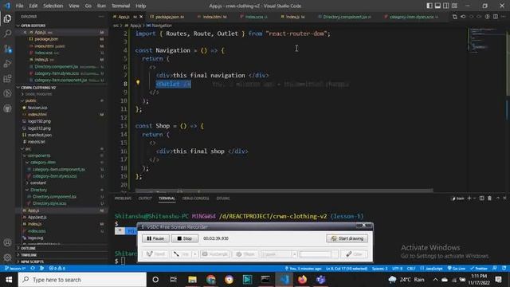
Task: Open favicon.ico in the file tree
Action: coord(37,108)
